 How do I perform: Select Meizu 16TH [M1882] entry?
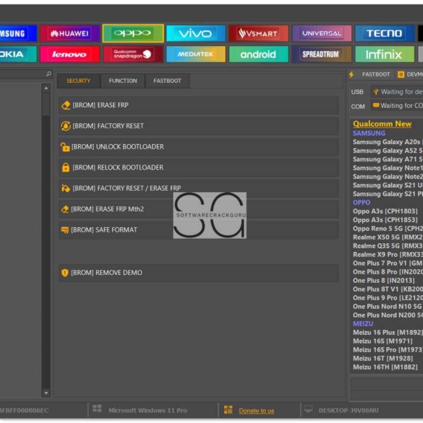[385, 367]
